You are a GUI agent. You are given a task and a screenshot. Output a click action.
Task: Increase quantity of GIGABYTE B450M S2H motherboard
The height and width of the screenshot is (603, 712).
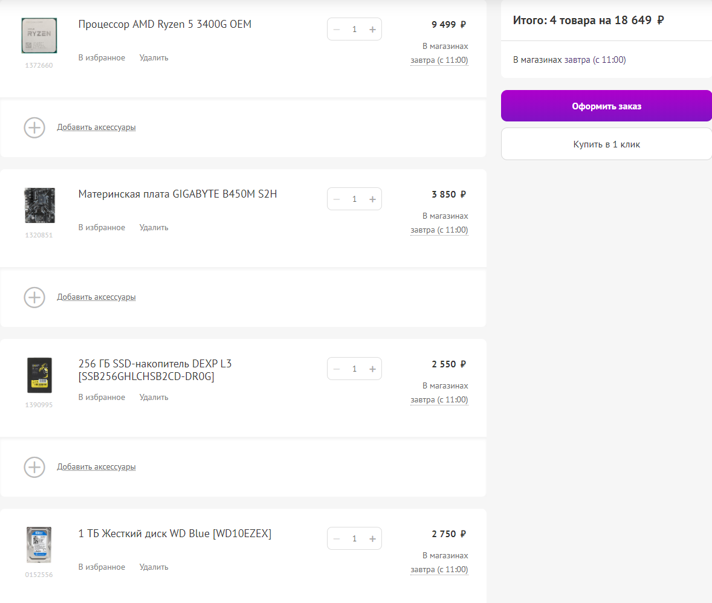(372, 199)
